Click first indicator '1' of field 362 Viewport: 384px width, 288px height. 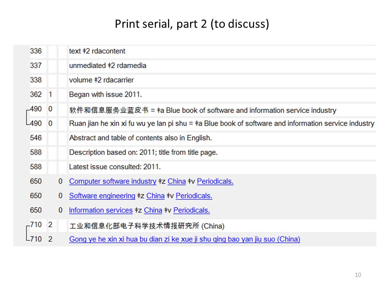coord(50,94)
